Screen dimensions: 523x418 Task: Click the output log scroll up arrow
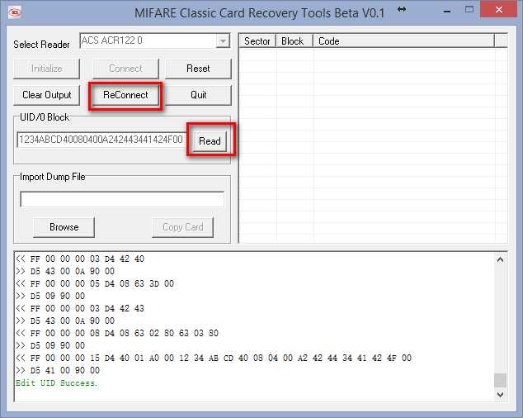point(500,259)
